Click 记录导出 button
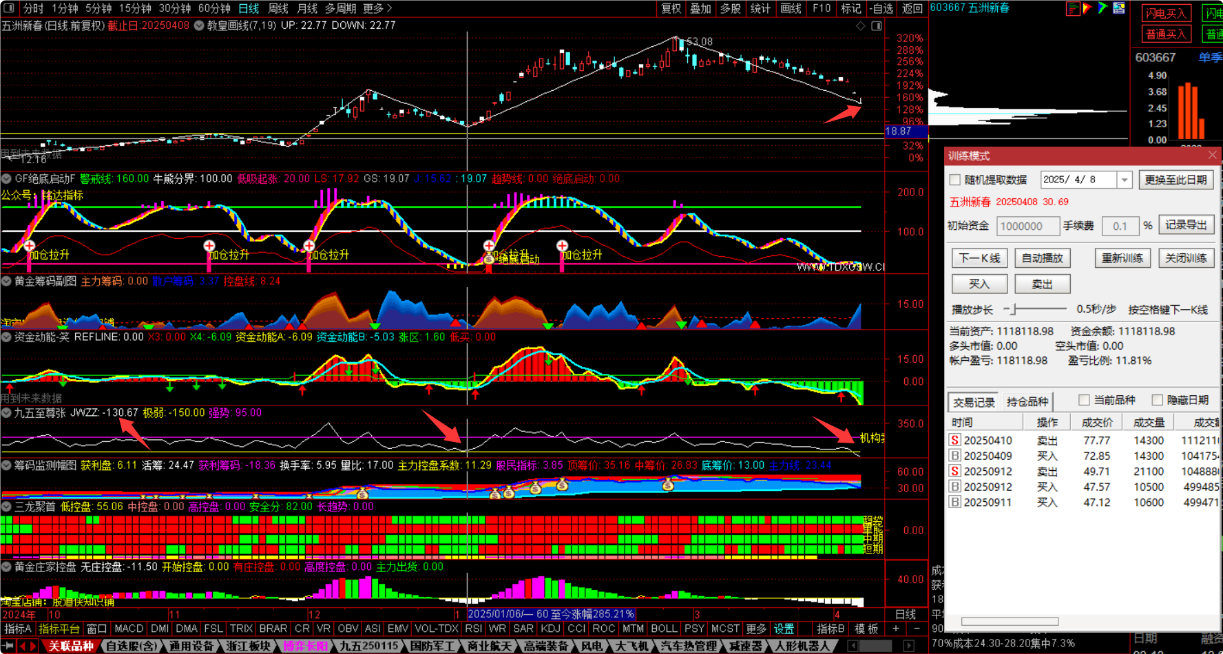The image size is (1223, 654). click(1186, 225)
